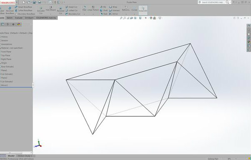Switch to the Evaluate tab
The image size is (251, 160).
tap(19, 18)
